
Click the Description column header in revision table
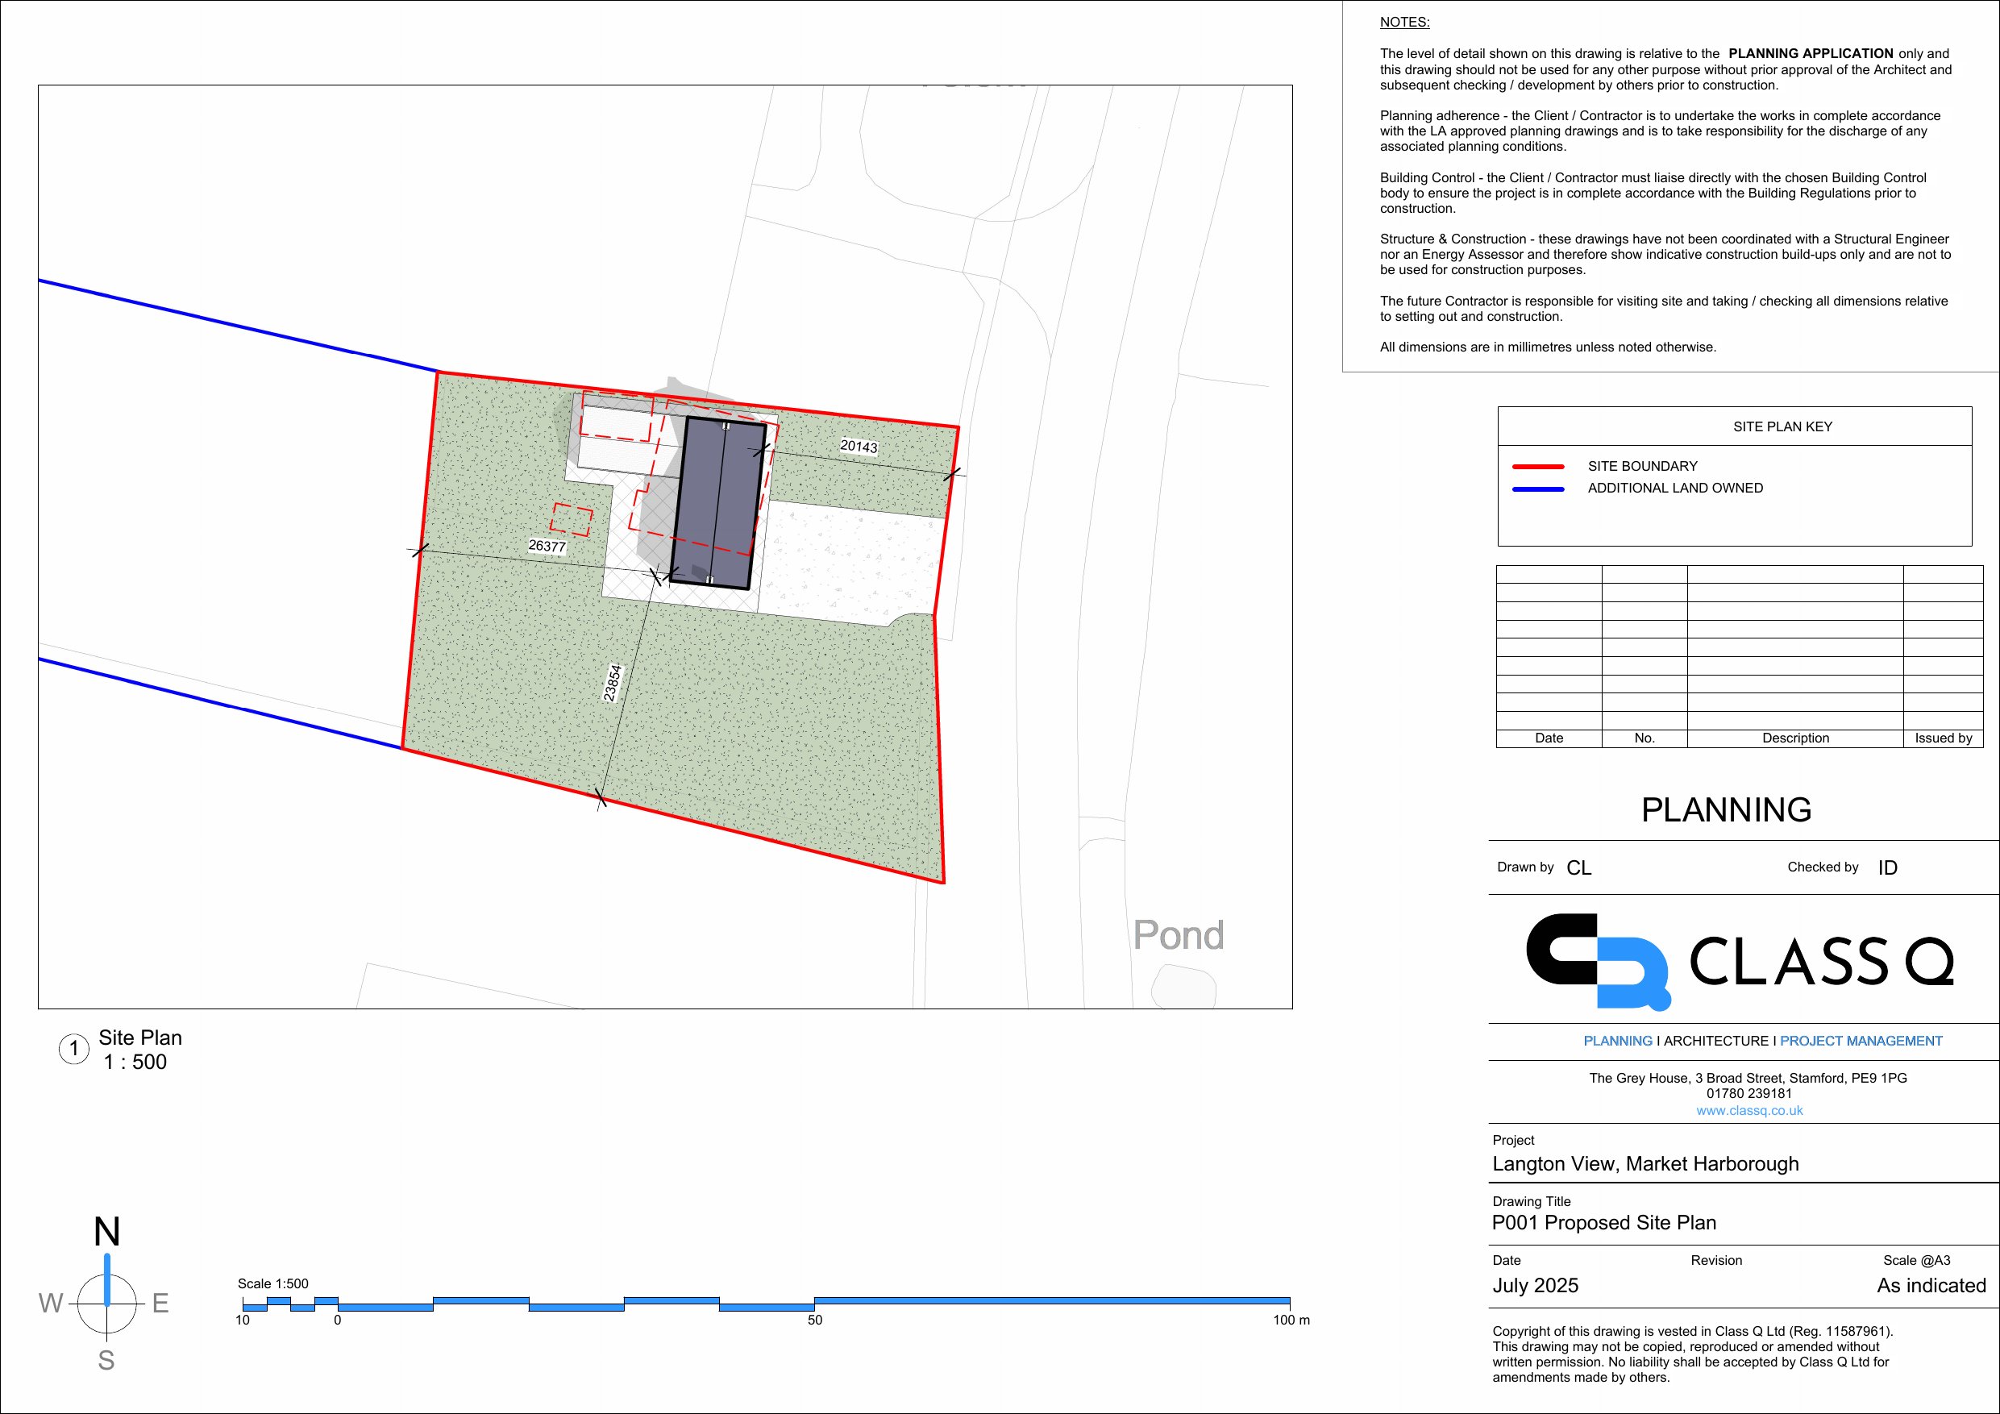tap(1795, 738)
